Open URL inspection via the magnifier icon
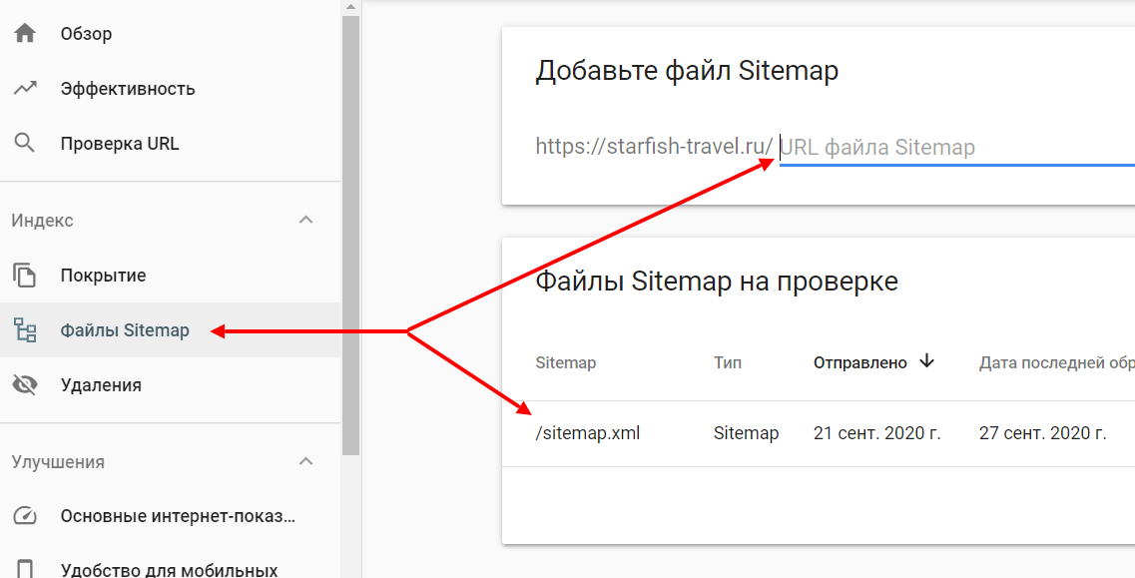The image size is (1135, 578). pos(25,143)
